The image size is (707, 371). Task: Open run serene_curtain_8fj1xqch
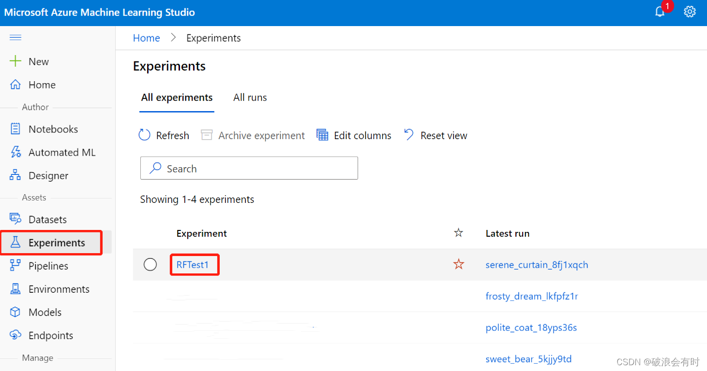[x=537, y=265]
